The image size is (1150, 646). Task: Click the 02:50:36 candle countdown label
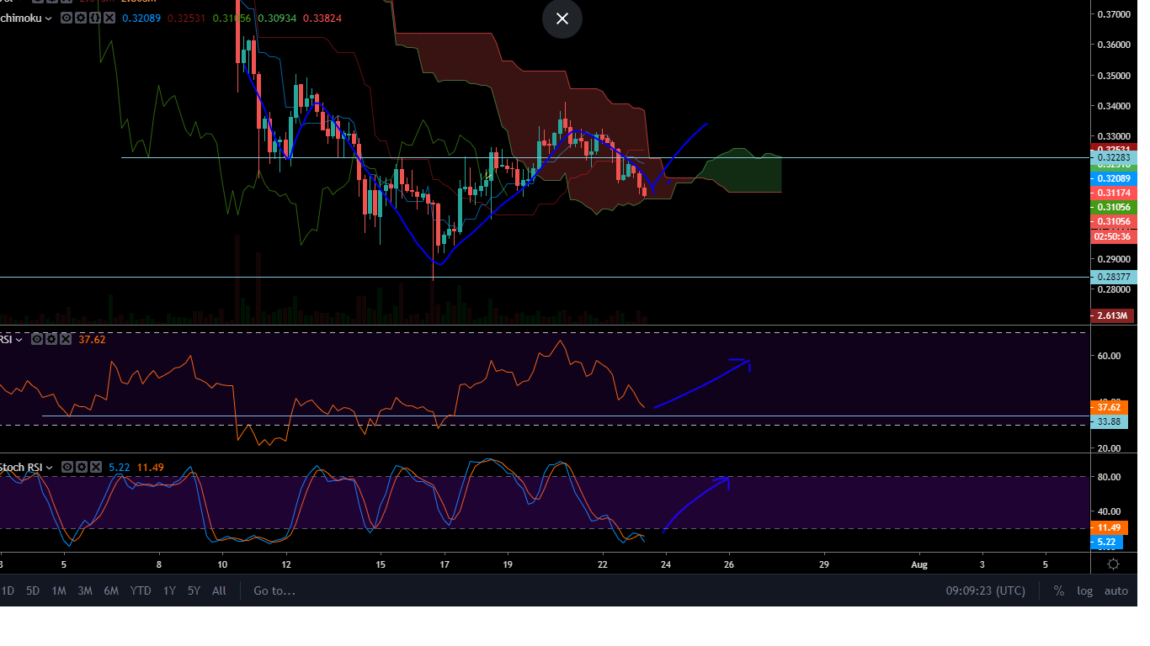click(x=1113, y=236)
